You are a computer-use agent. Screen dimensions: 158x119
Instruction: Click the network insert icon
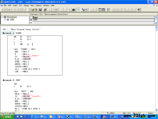pos(108,10)
